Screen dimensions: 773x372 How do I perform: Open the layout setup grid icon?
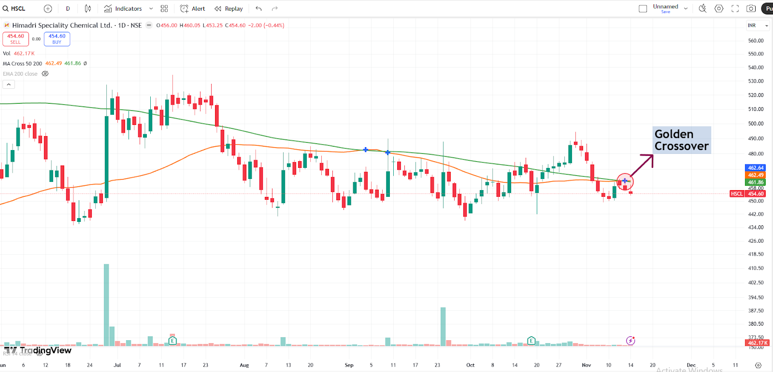[164, 9]
